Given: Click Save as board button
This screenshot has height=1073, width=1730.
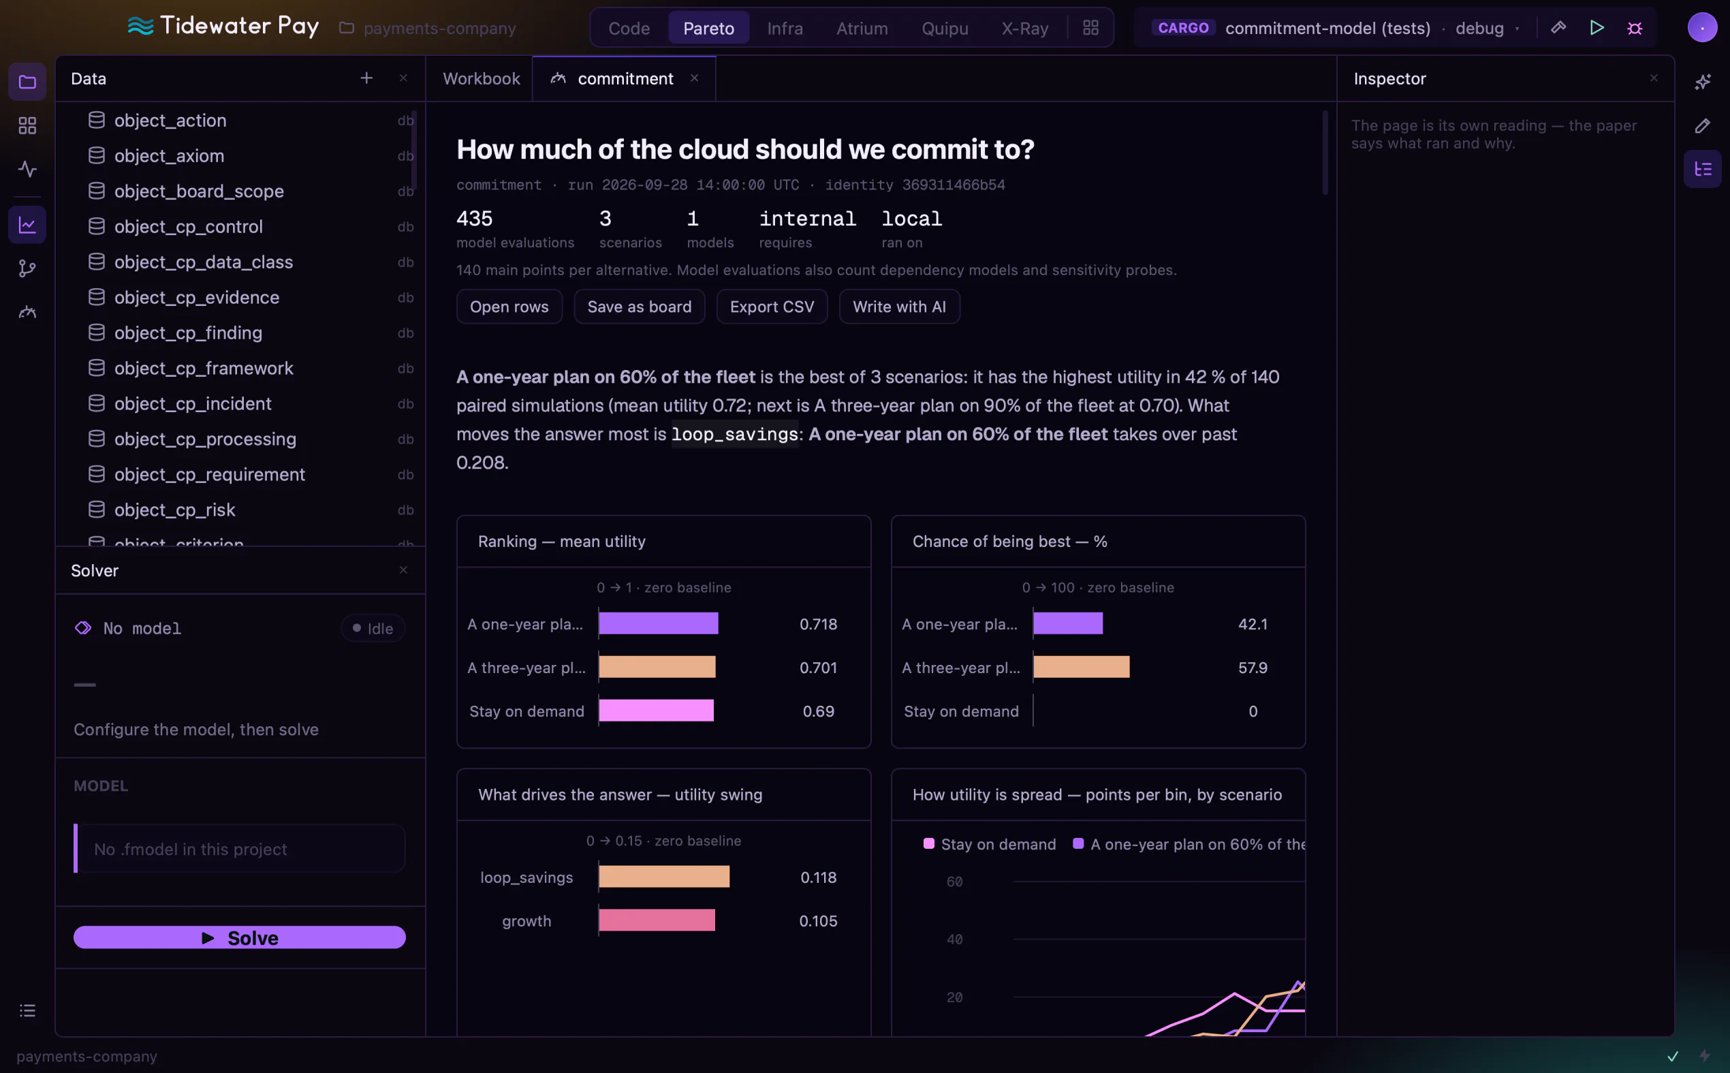Looking at the screenshot, I should pos(639,307).
